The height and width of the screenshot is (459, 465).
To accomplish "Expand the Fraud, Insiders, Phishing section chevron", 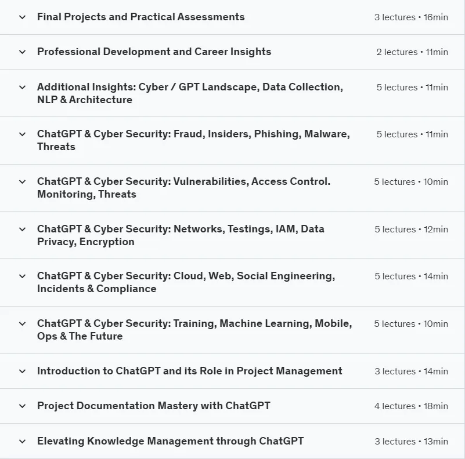I will [x=22, y=134].
